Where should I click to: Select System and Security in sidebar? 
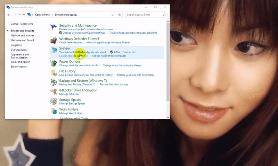click(23, 30)
